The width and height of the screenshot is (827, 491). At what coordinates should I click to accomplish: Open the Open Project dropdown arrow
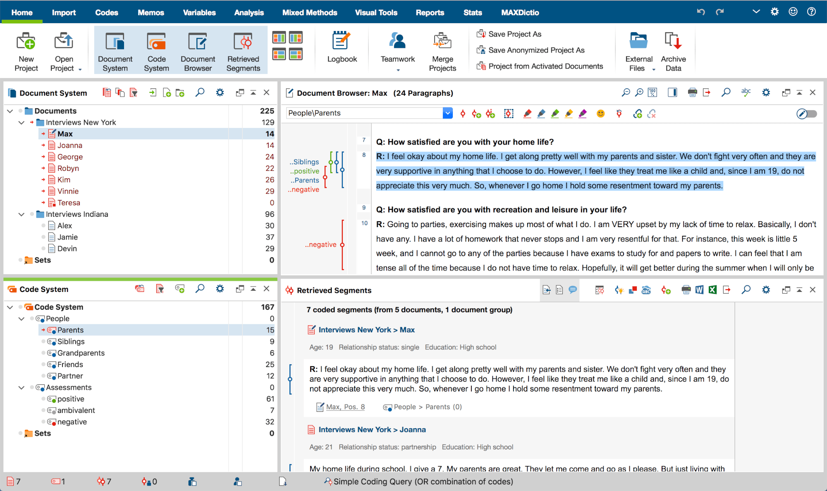pyautogui.click(x=80, y=69)
